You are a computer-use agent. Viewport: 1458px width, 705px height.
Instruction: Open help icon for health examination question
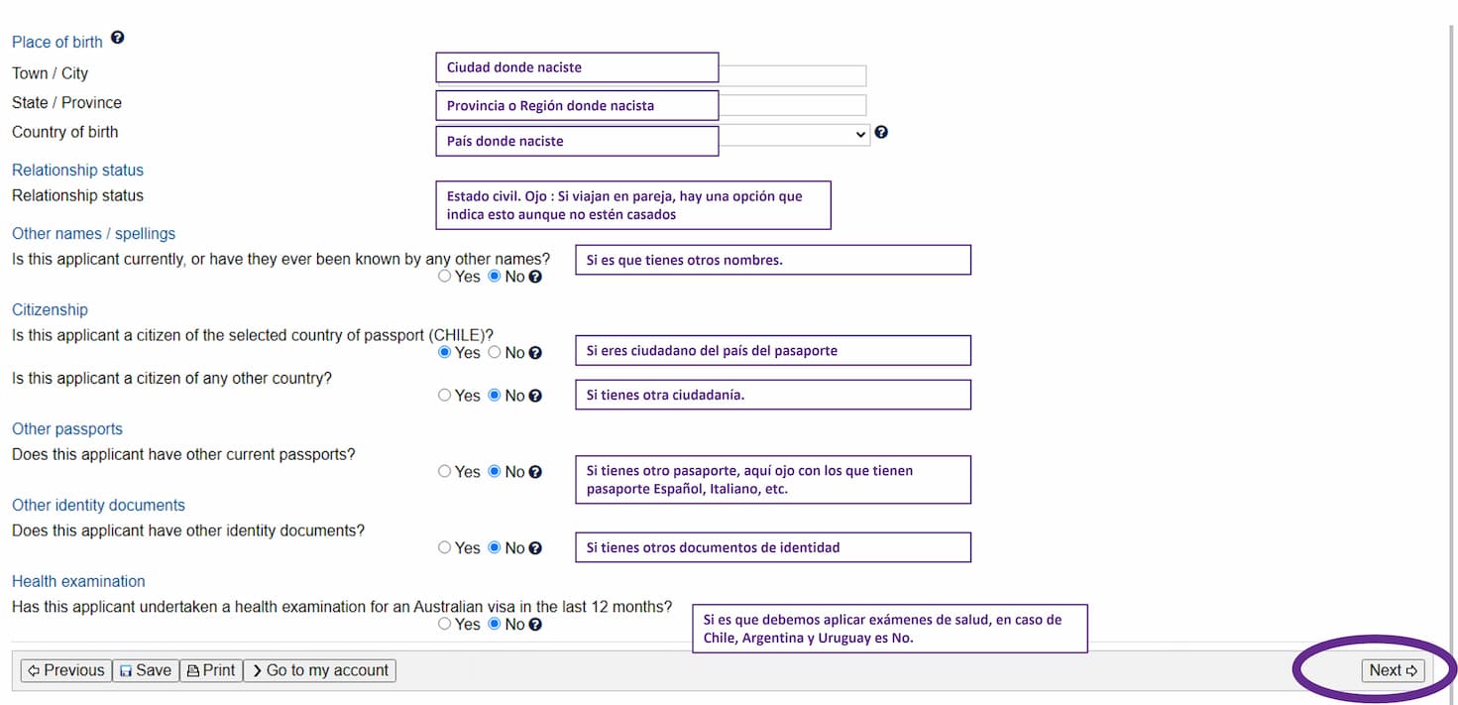535,625
